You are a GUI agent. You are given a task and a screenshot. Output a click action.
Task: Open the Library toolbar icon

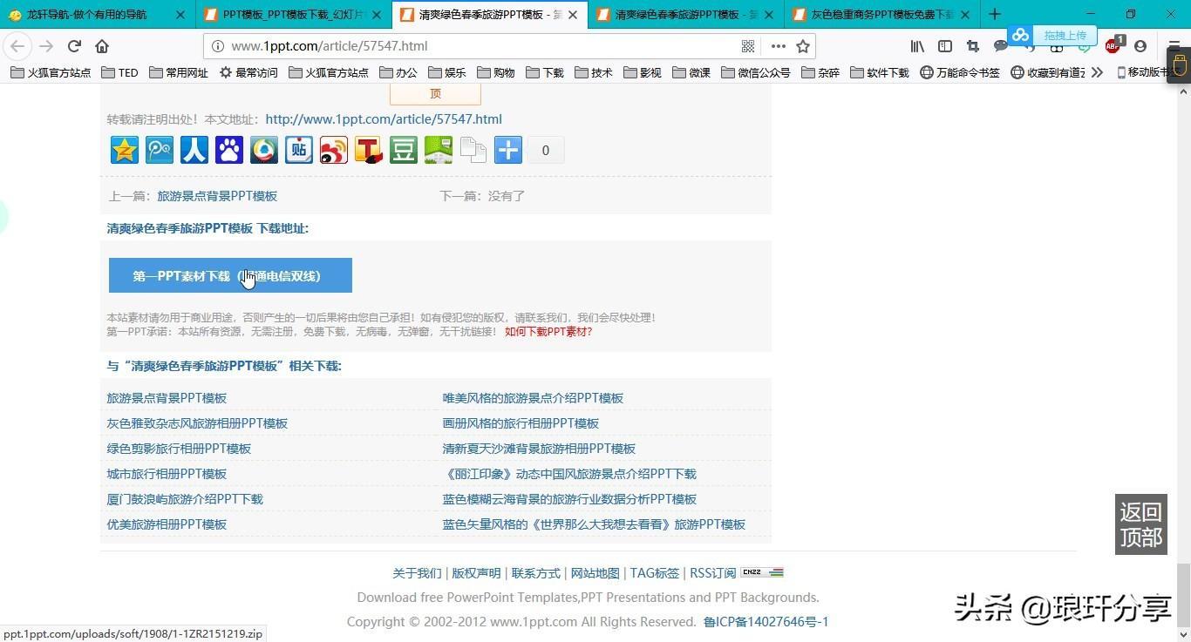pos(917,46)
